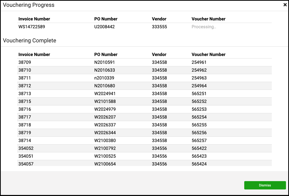Viewport: 289px width, 196px height.
Task: Select voucher number 254963
Action: [199, 78]
